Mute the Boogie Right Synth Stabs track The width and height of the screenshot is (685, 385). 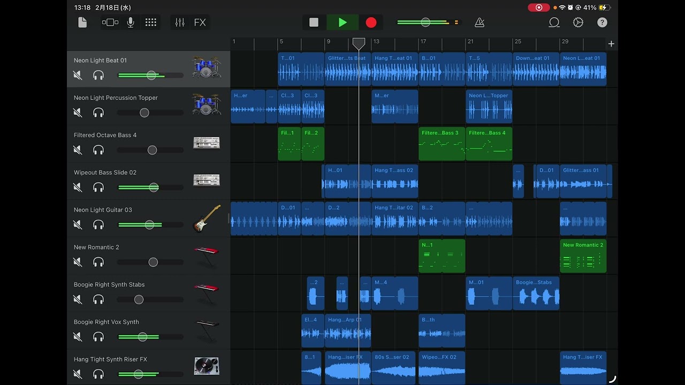pos(78,300)
